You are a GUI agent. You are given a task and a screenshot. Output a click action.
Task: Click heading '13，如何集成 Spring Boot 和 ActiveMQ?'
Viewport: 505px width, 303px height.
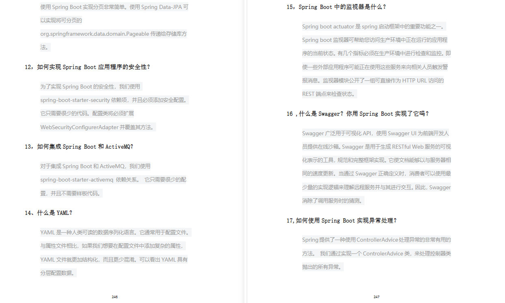point(79,147)
